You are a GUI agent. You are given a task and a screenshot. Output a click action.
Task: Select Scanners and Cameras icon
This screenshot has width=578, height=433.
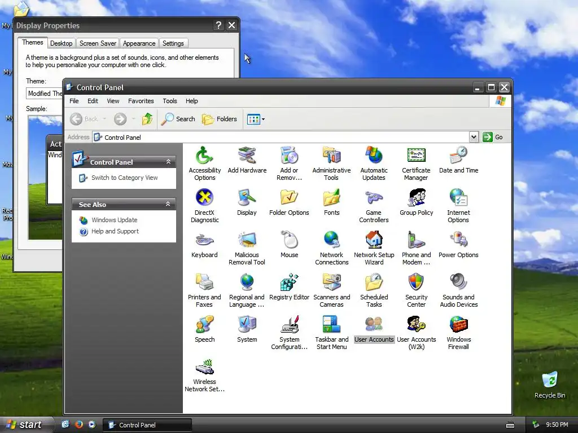click(331, 282)
